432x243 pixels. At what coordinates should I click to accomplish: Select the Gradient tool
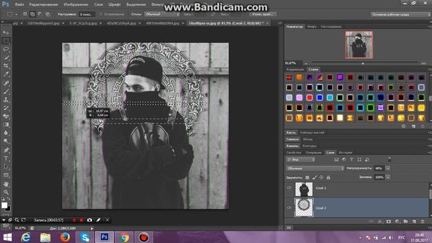tap(6, 124)
